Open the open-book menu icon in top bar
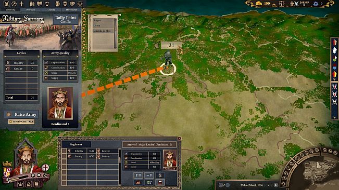 point(40,4)
